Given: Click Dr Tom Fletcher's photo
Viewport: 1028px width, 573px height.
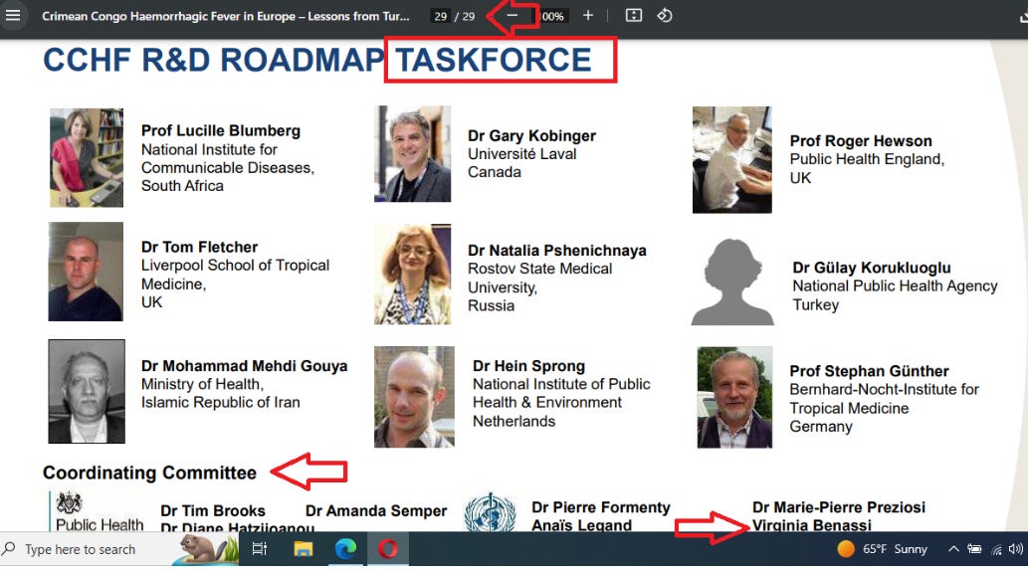Looking at the screenshot, I should (x=86, y=272).
